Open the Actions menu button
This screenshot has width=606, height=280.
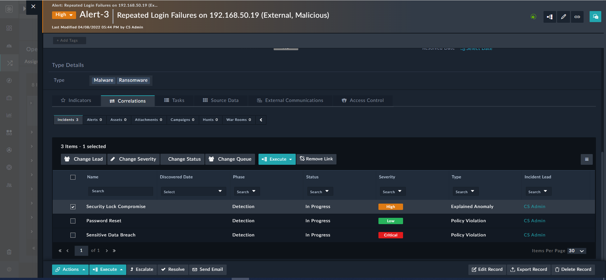[x=70, y=270]
